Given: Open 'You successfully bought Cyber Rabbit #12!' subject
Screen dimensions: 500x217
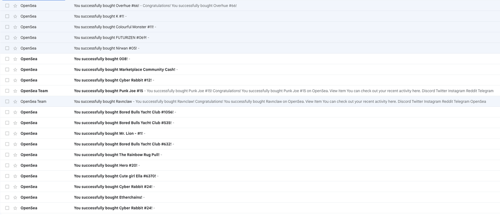Looking at the screenshot, I should pos(113,80).
